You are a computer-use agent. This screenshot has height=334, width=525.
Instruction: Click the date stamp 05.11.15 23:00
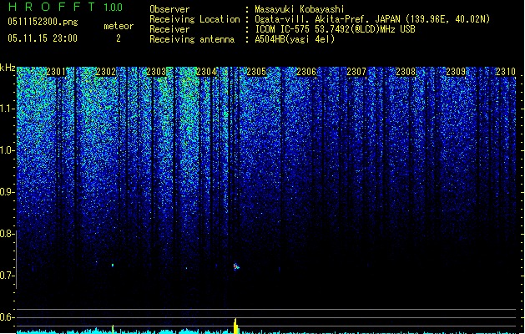click(43, 38)
